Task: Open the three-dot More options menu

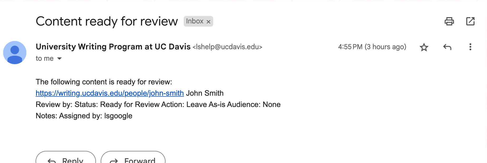Action: point(470,47)
